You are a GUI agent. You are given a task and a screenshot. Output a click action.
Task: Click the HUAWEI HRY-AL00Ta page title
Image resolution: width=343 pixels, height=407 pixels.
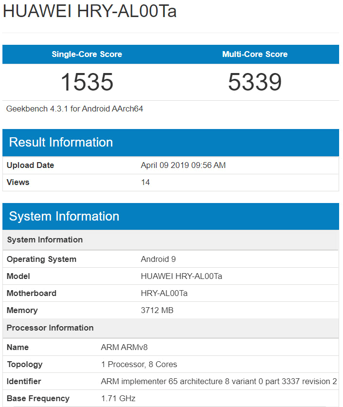(90, 11)
